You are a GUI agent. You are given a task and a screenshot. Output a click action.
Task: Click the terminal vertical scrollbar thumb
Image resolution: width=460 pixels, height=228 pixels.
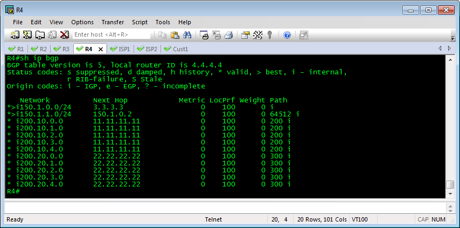click(451, 184)
